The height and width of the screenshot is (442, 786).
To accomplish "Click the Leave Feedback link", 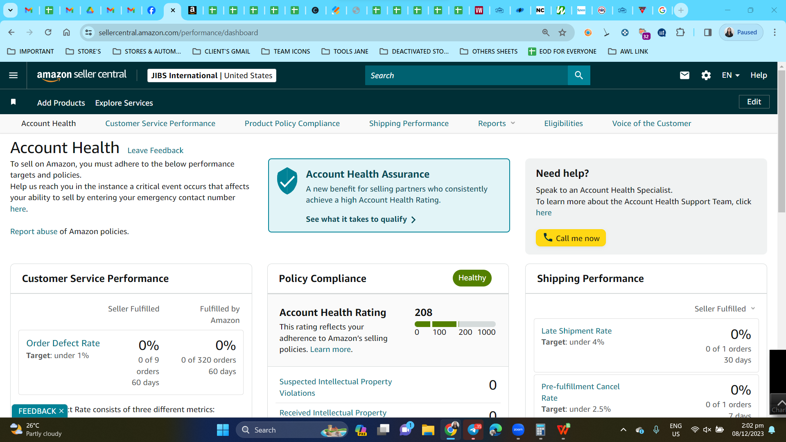I will pos(155,151).
